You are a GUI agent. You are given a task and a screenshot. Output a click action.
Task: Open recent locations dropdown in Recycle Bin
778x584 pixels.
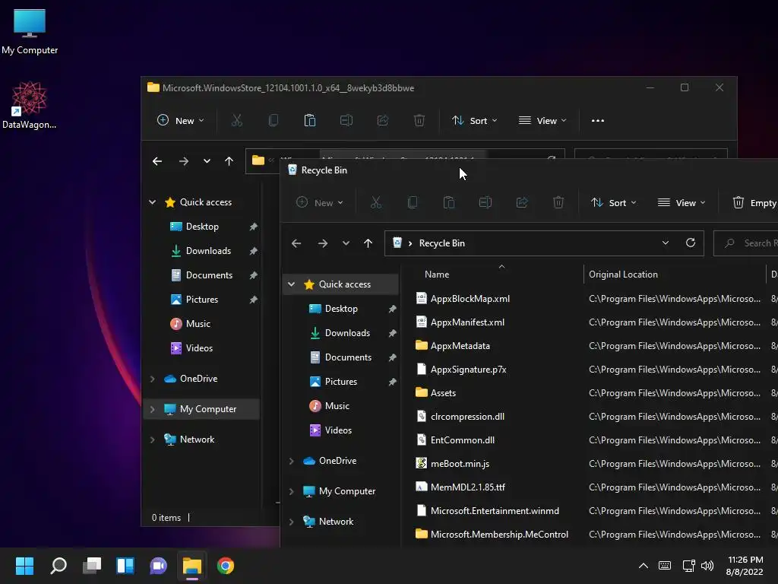346,243
